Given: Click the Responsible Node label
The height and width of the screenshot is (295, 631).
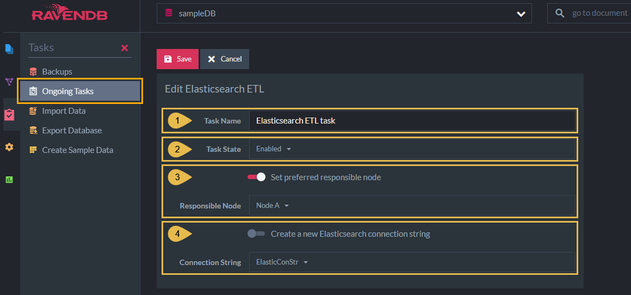Looking at the screenshot, I should point(211,206).
